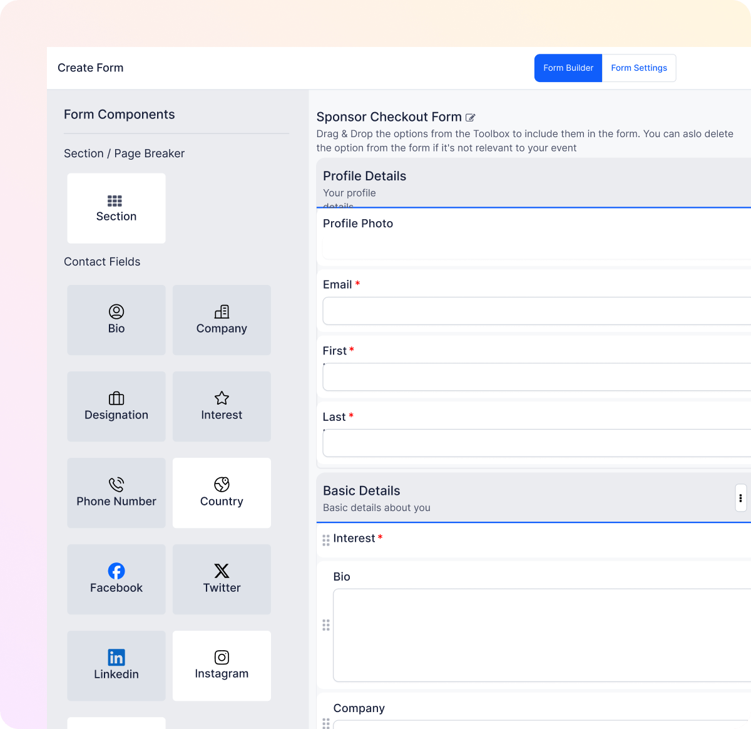The width and height of the screenshot is (751, 729).
Task: Click the Company label in the form
Action: (359, 708)
